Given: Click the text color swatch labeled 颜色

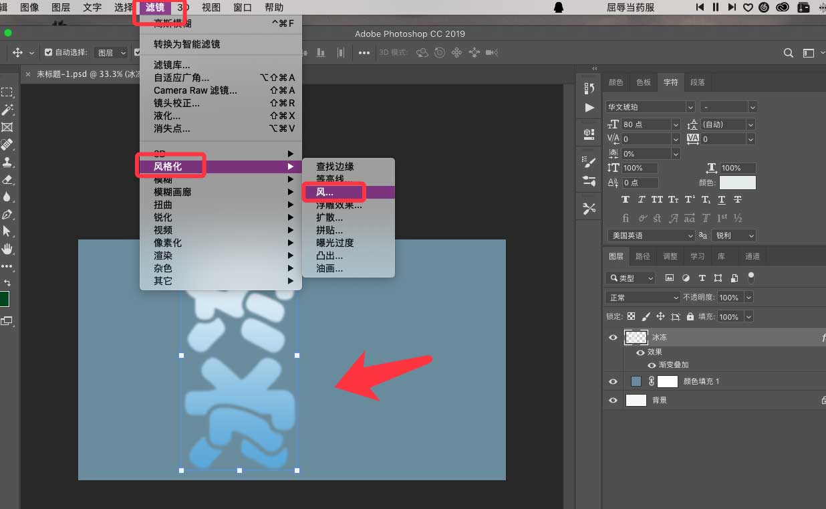Looking at the screenshot, I should point(738,182).
